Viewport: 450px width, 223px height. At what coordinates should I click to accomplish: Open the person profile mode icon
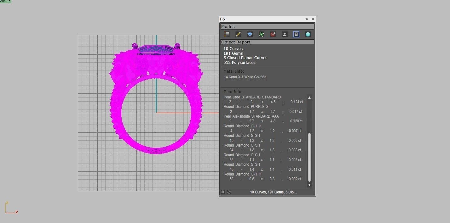click(285, 34)
